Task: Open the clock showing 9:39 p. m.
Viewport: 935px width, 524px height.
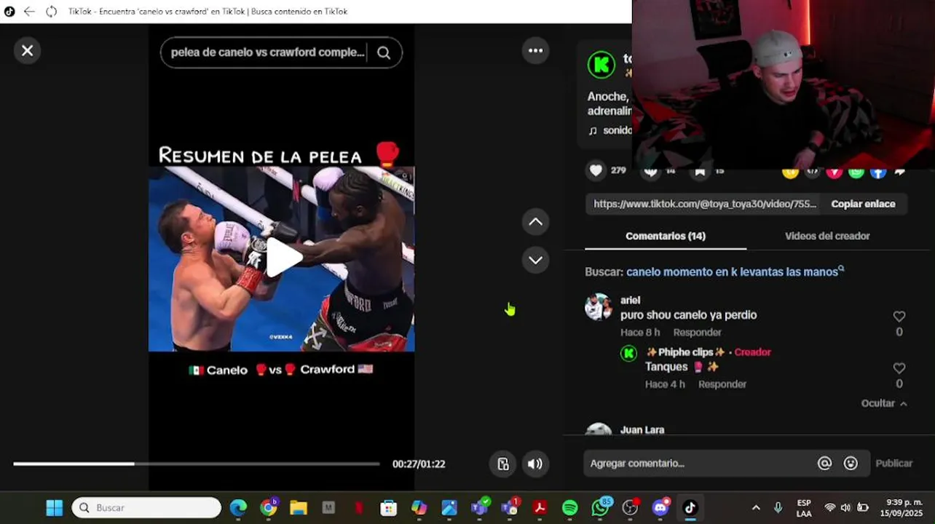Action: [902, 508]
